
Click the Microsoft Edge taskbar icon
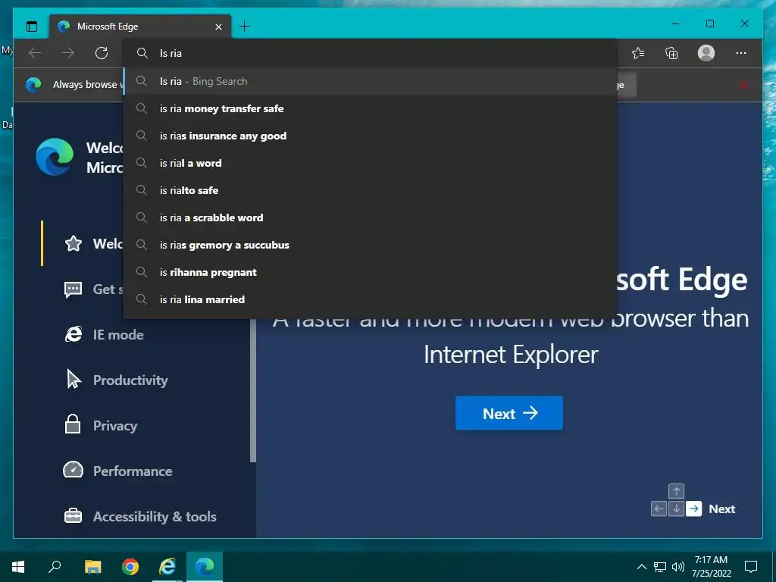(x=205, y=567)
